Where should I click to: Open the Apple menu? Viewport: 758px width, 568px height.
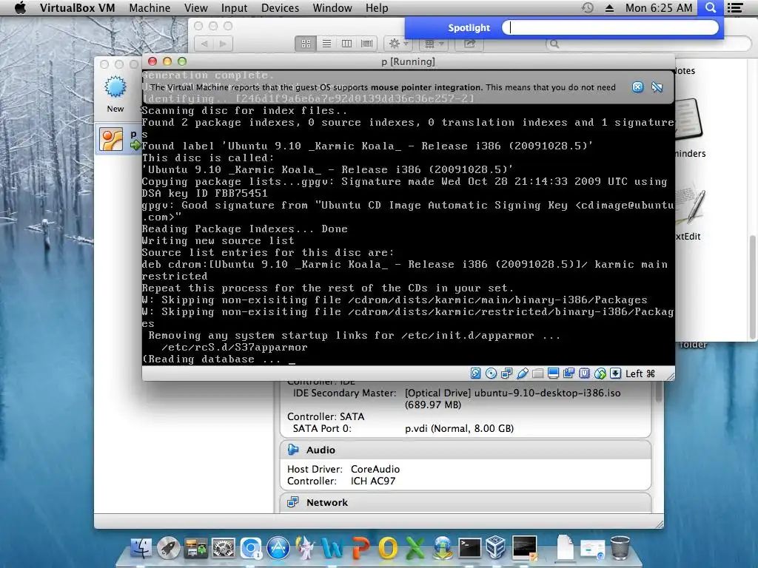20,7
